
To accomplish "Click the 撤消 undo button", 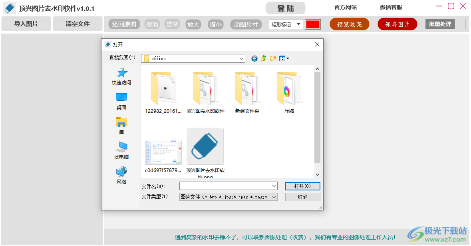I will 152,24.
